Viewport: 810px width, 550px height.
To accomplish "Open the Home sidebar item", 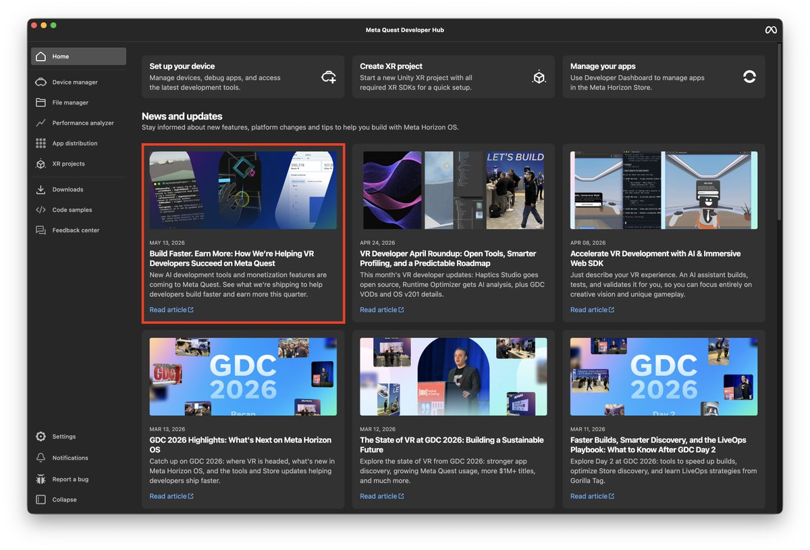I will click(78, 57).
